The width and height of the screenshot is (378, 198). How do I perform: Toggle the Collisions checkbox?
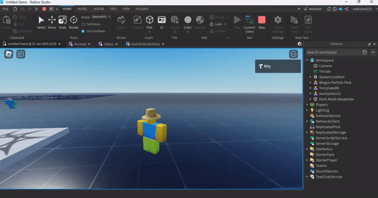click(83, 24)
